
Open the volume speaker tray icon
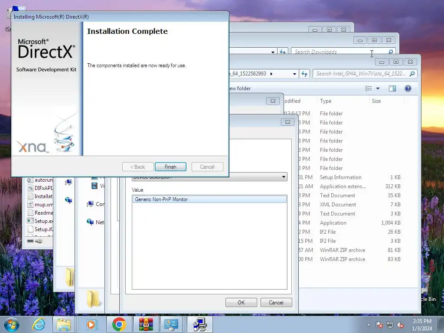(400, 325)
